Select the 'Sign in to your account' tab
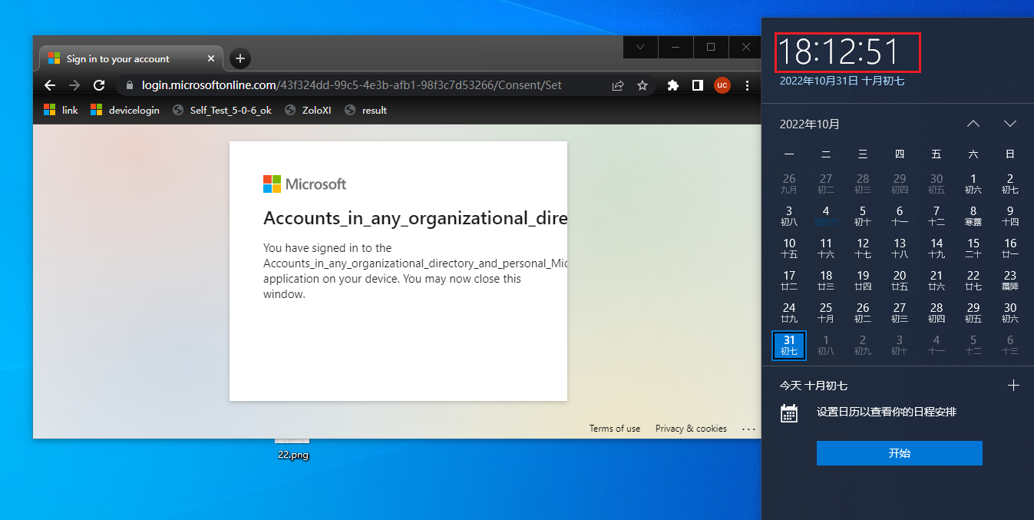1034x520 pixels. 130,58
